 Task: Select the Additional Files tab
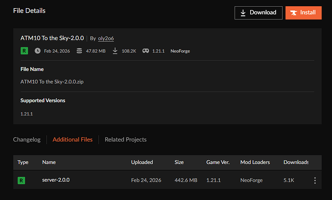72,140
